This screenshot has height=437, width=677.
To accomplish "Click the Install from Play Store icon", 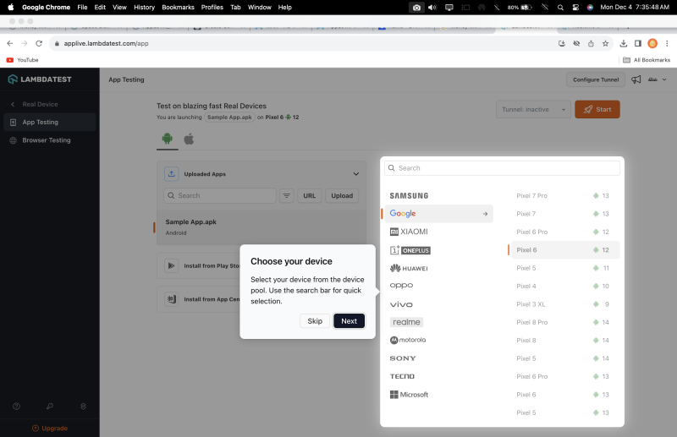I will (172, 265).
